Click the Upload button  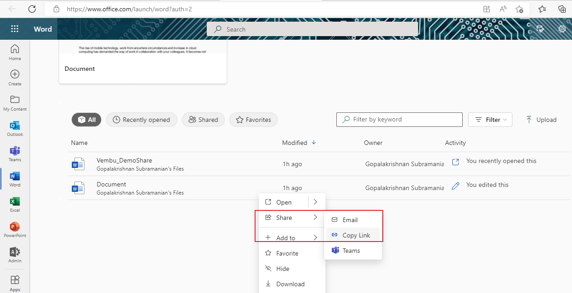click(x=541, y=120)
